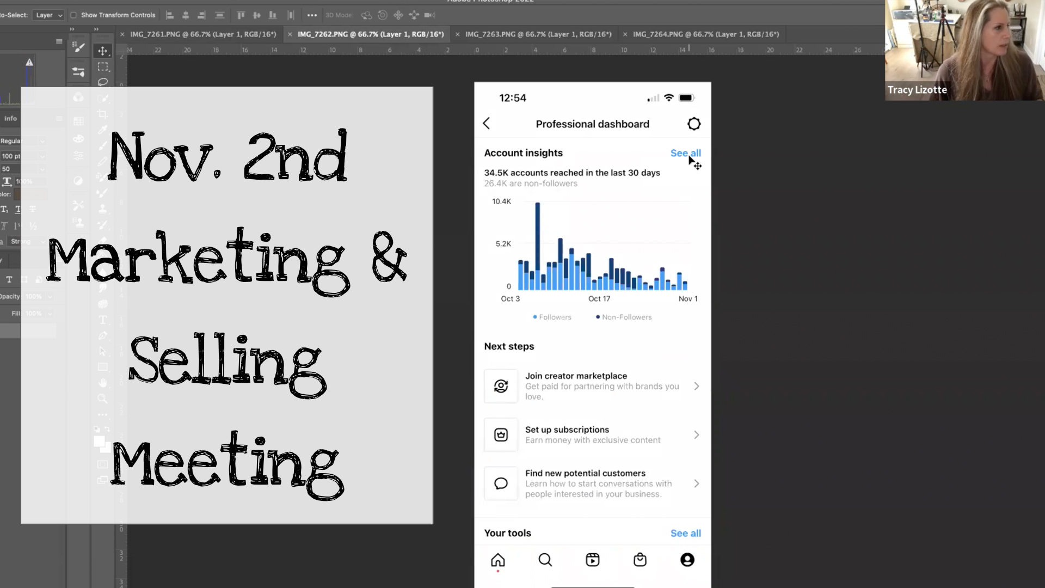Click the three-dots more align options
This screenshot has width=1045, height=588.
pyautogui.click(x=312, y=15)
